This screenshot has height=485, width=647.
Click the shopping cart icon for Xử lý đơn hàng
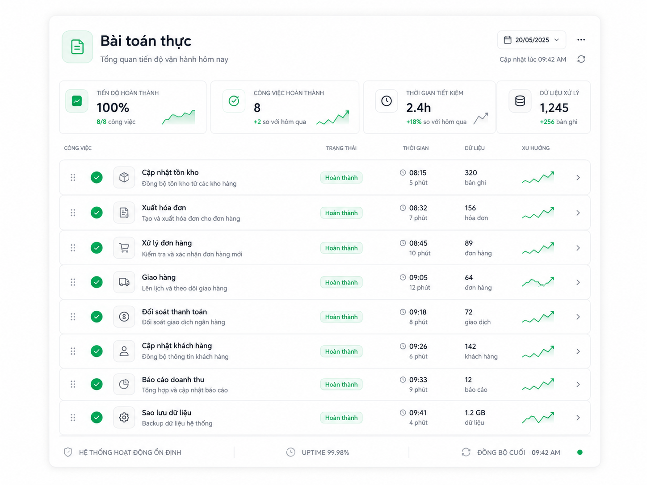pos(124,248)
